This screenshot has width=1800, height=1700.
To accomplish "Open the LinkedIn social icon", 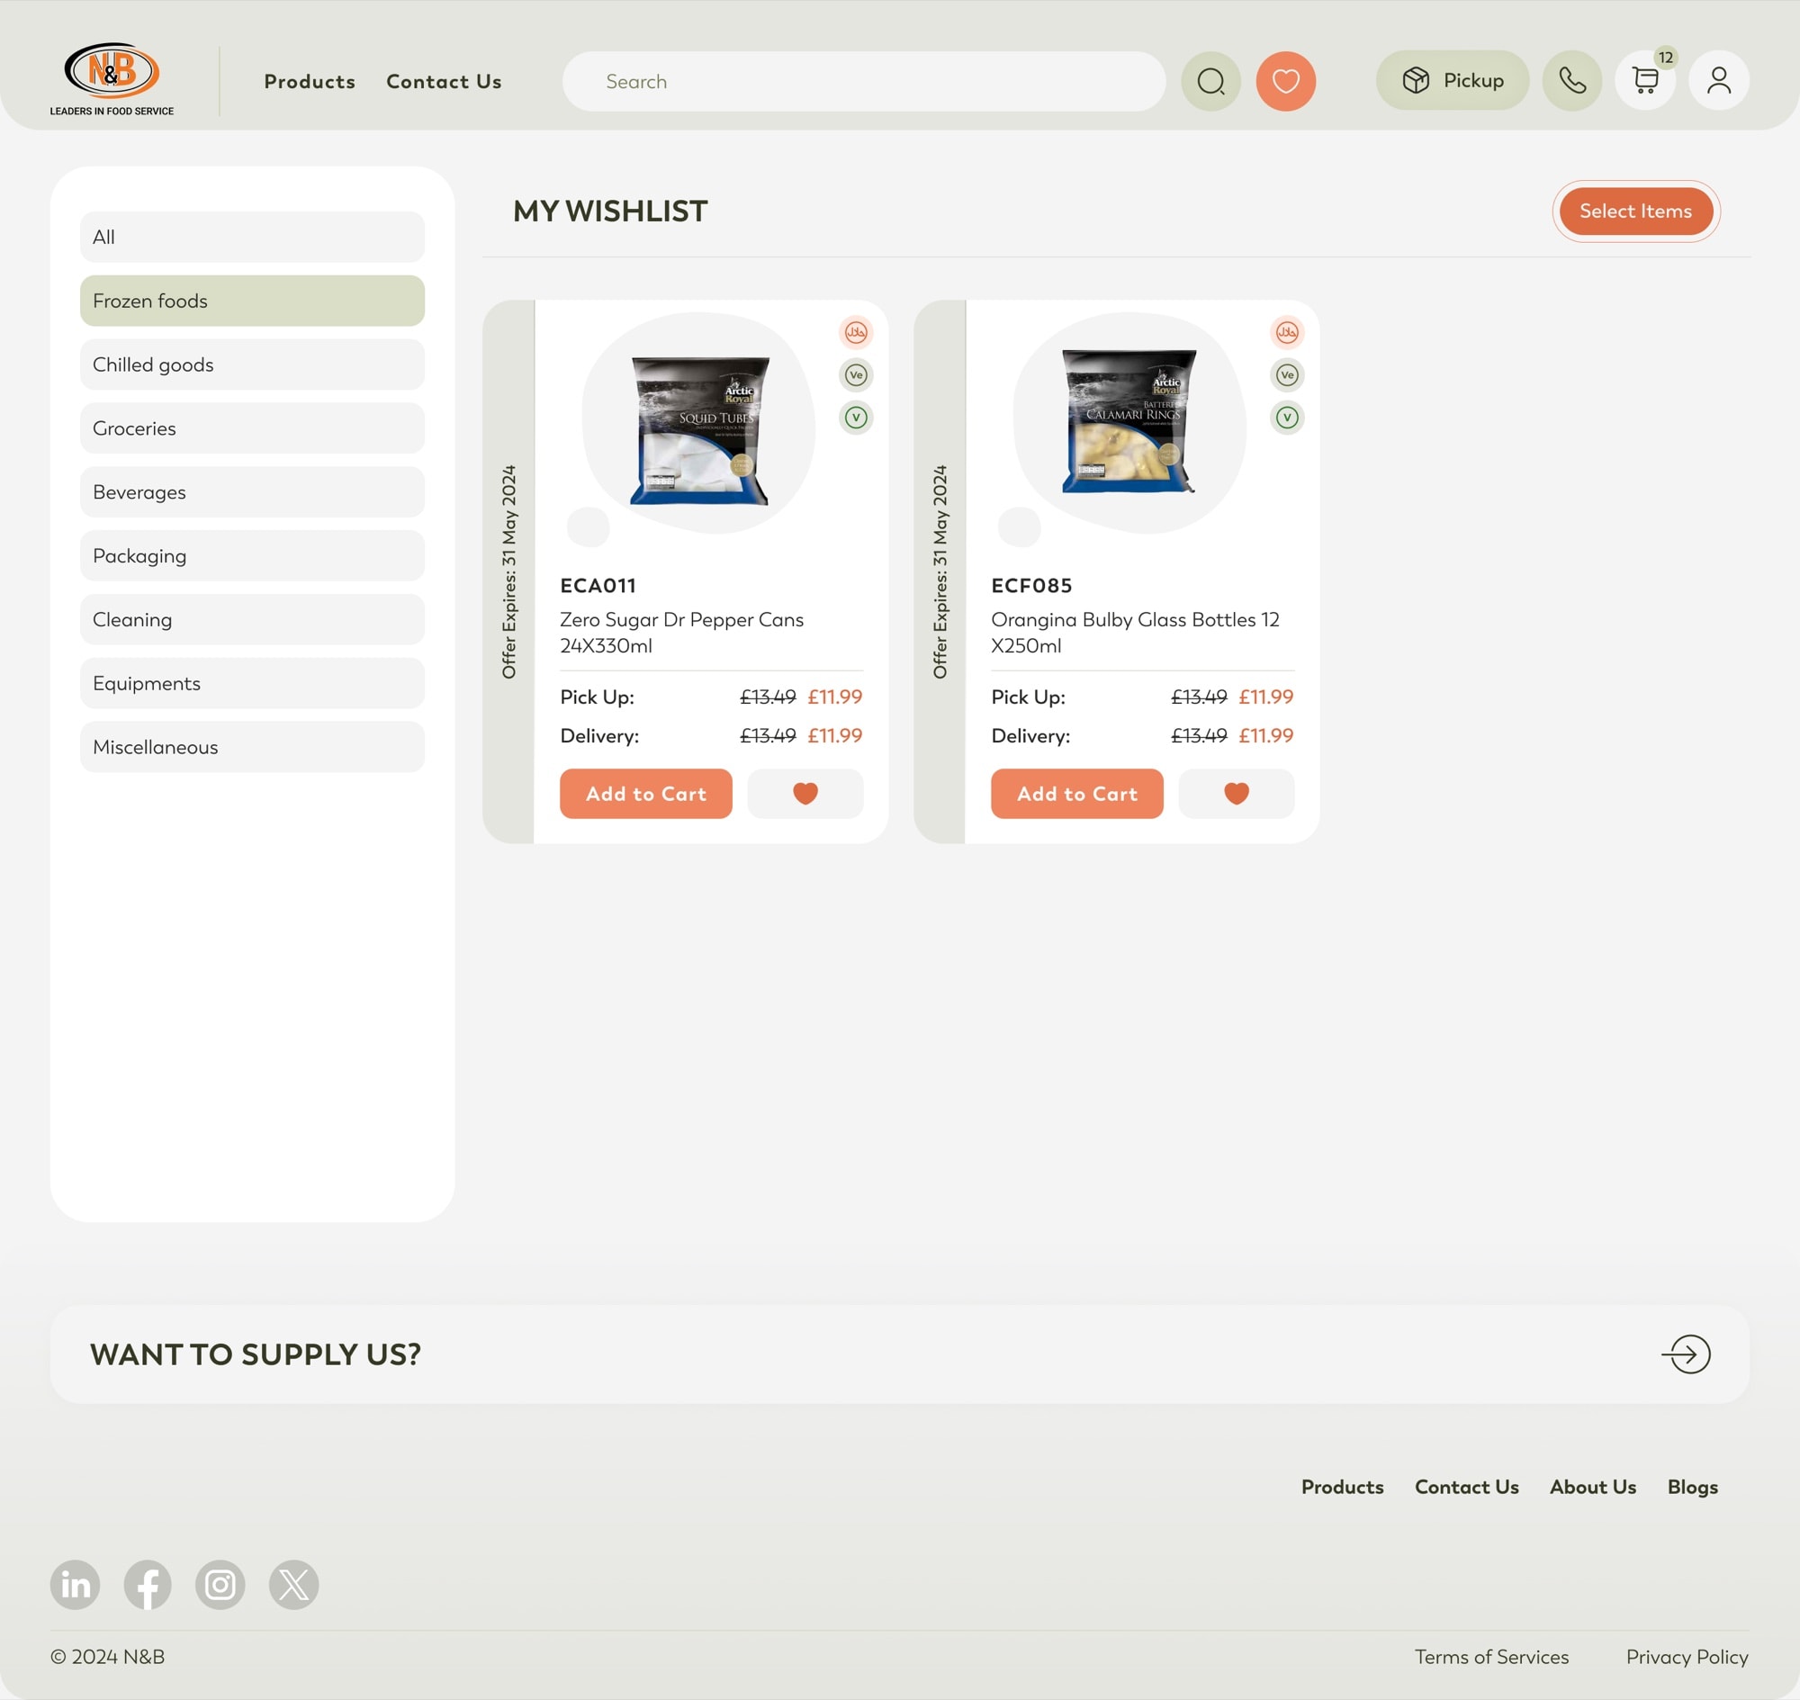I will coord(76,1585).
